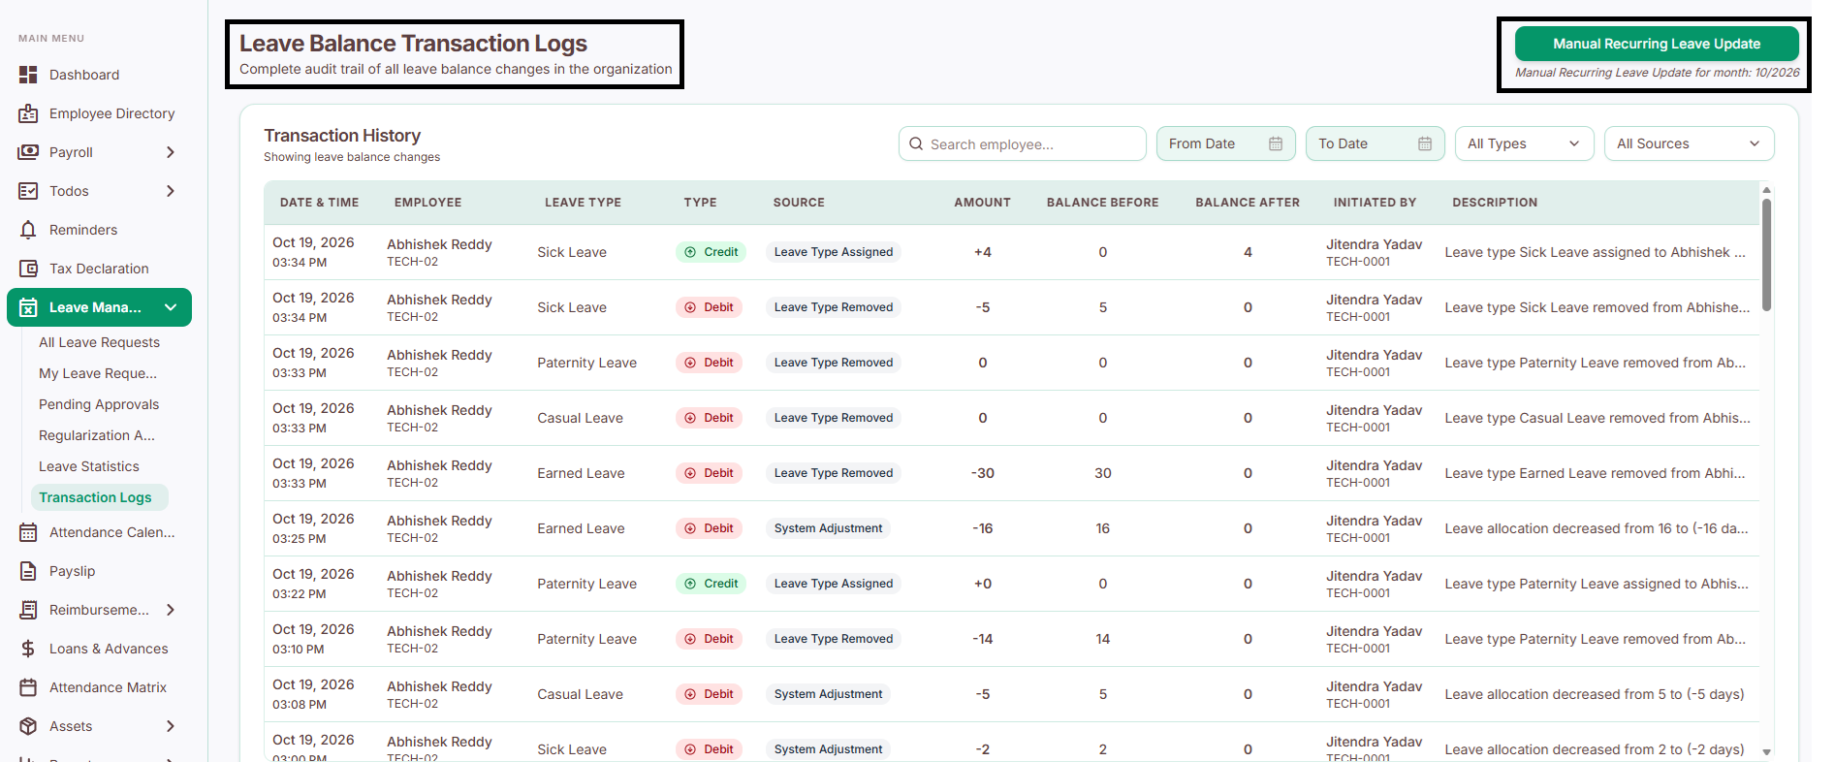The width and height of the screenshot is (1834, 762).
Task: Go to Pending Approvals submenu item
Action: point(99,404)
